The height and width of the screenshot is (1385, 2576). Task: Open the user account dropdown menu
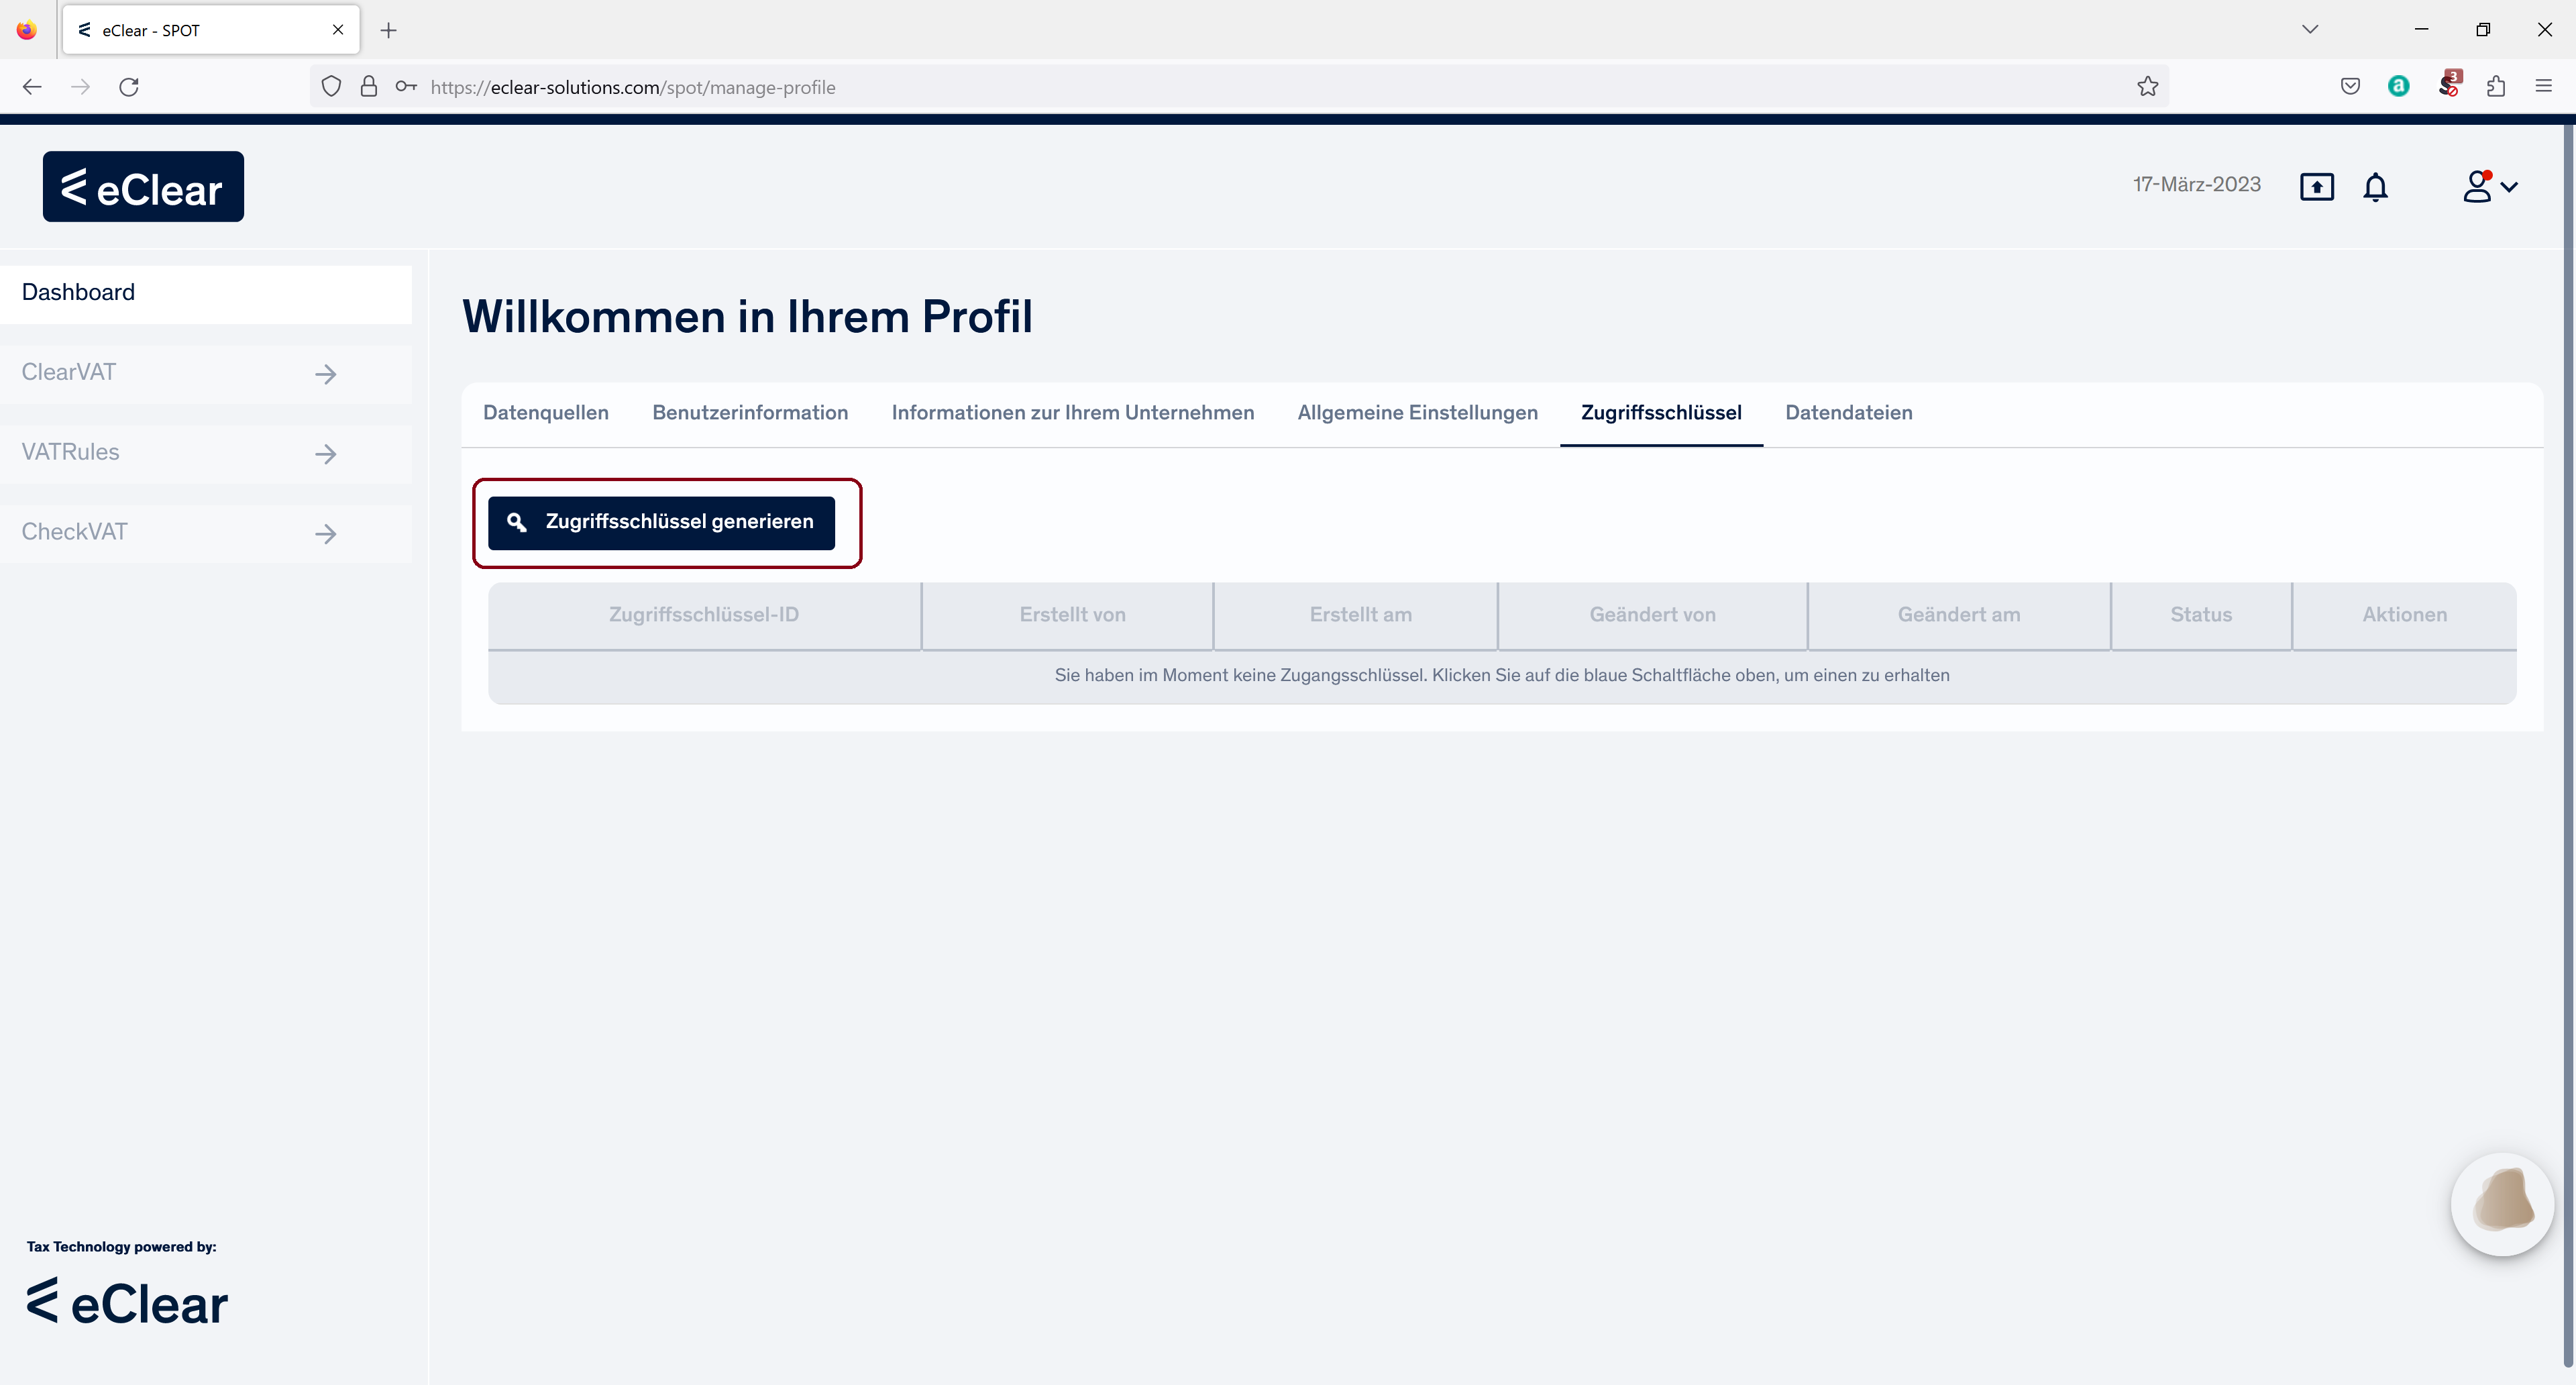2489,187
